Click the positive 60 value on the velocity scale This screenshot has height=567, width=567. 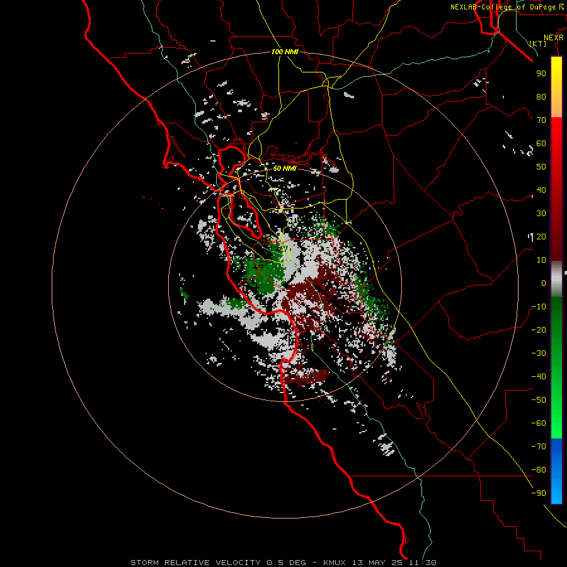pos(541,143)
